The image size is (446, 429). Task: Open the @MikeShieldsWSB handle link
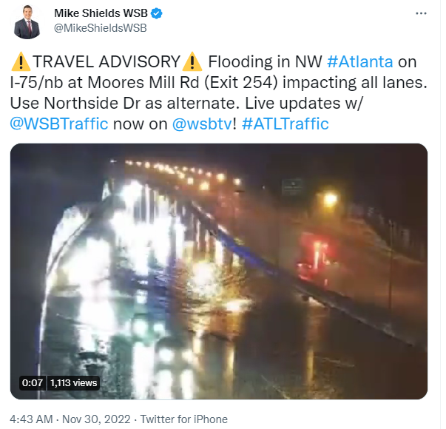coord(100,28)
